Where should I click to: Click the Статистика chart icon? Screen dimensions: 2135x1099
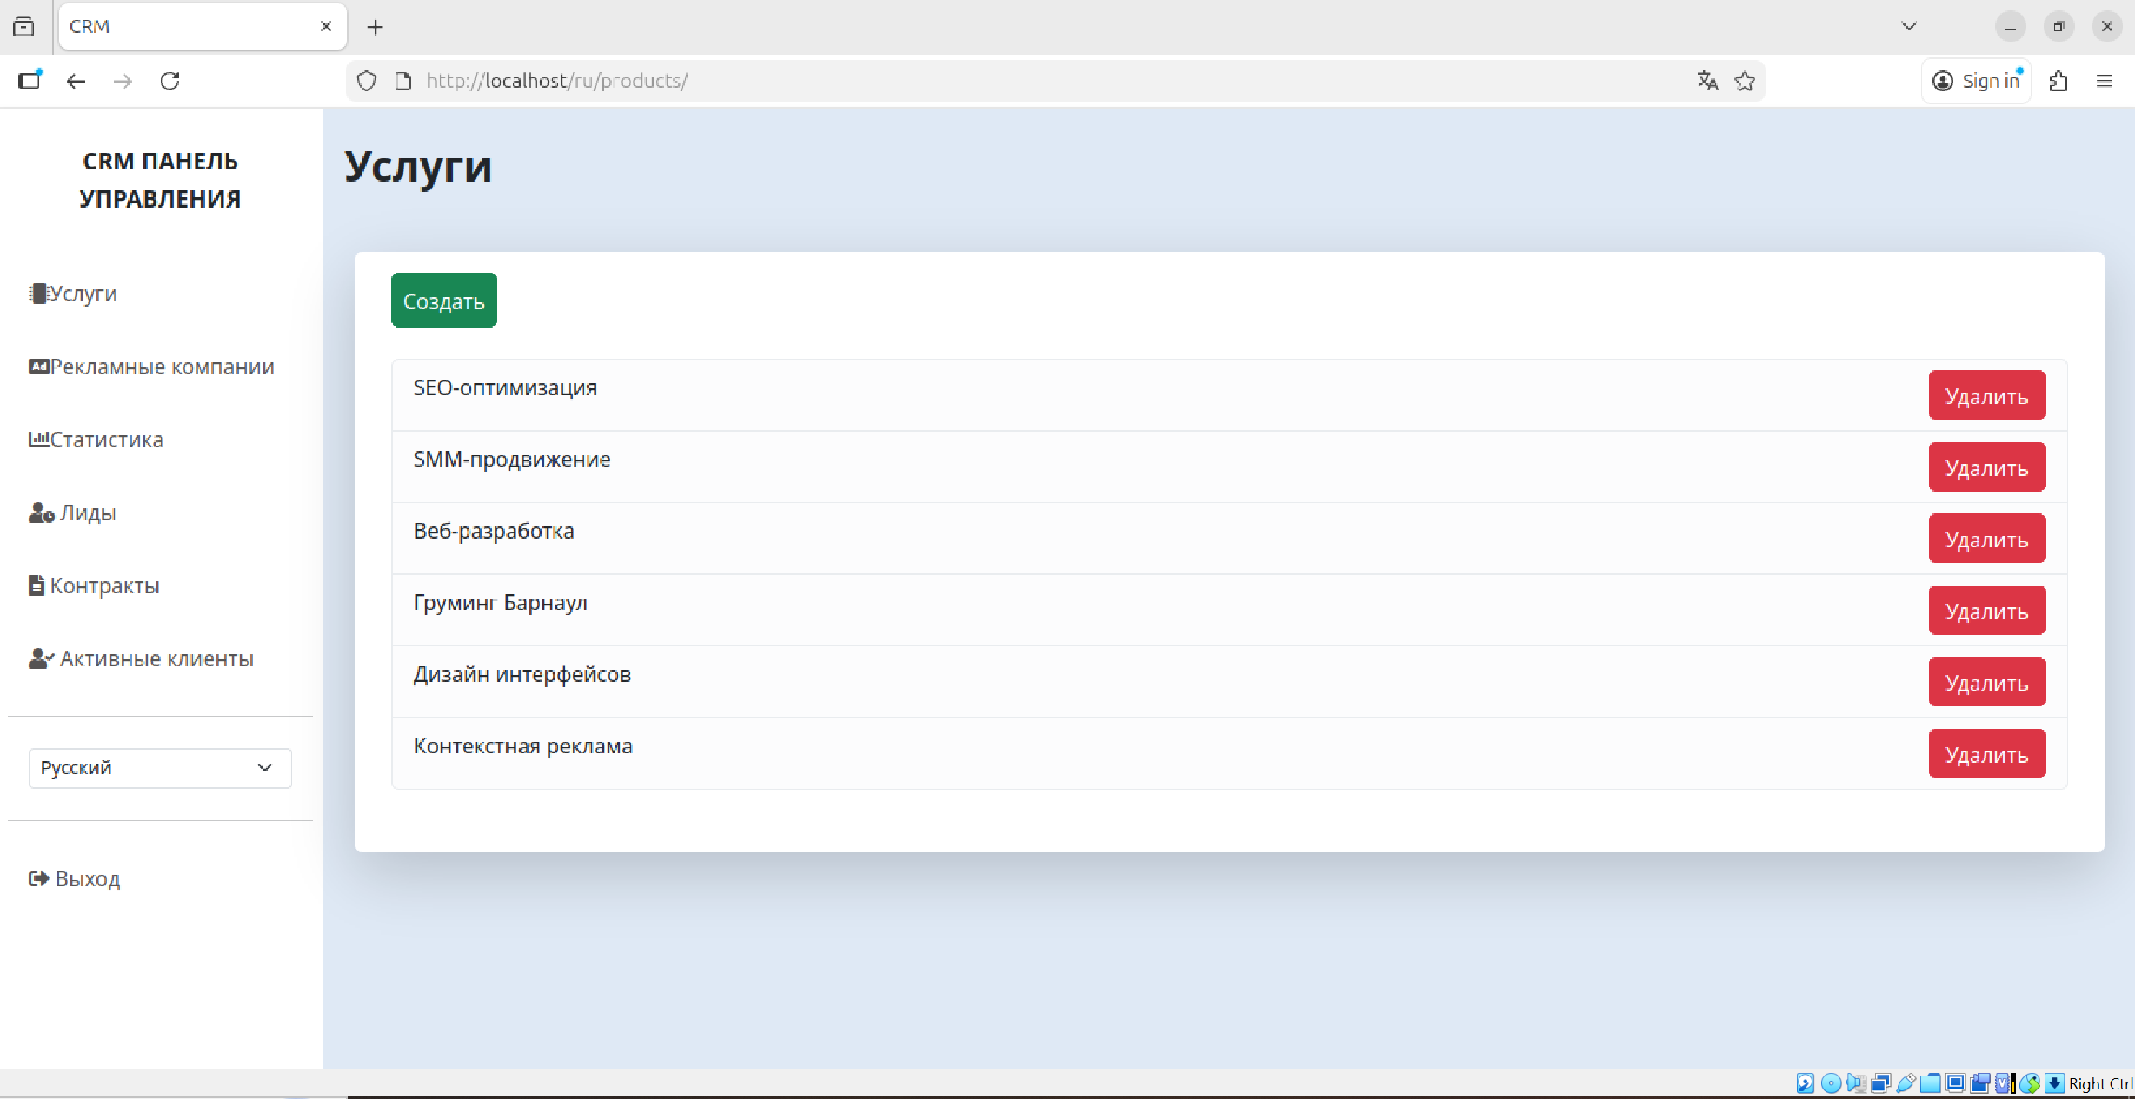38,440
